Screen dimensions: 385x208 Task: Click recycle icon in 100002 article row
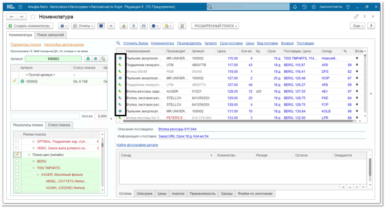[x=23, y=81]
